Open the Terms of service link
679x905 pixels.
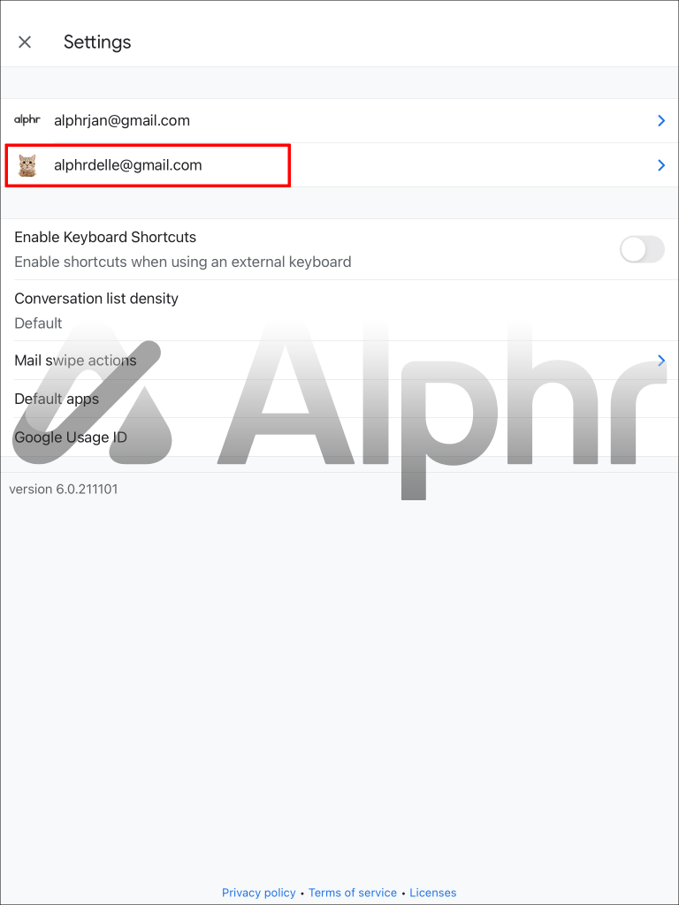pos(352,893)
